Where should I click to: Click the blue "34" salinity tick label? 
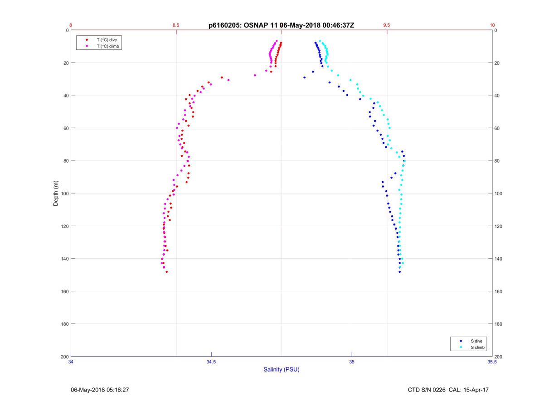pos(71,362)
